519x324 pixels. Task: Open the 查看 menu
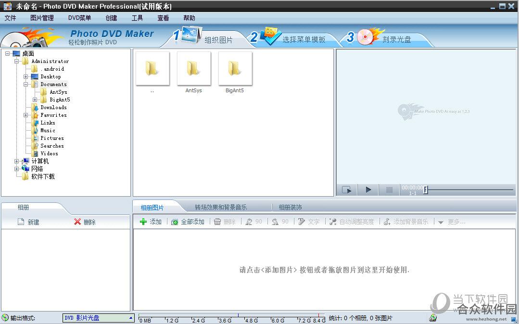coord(163,18)
